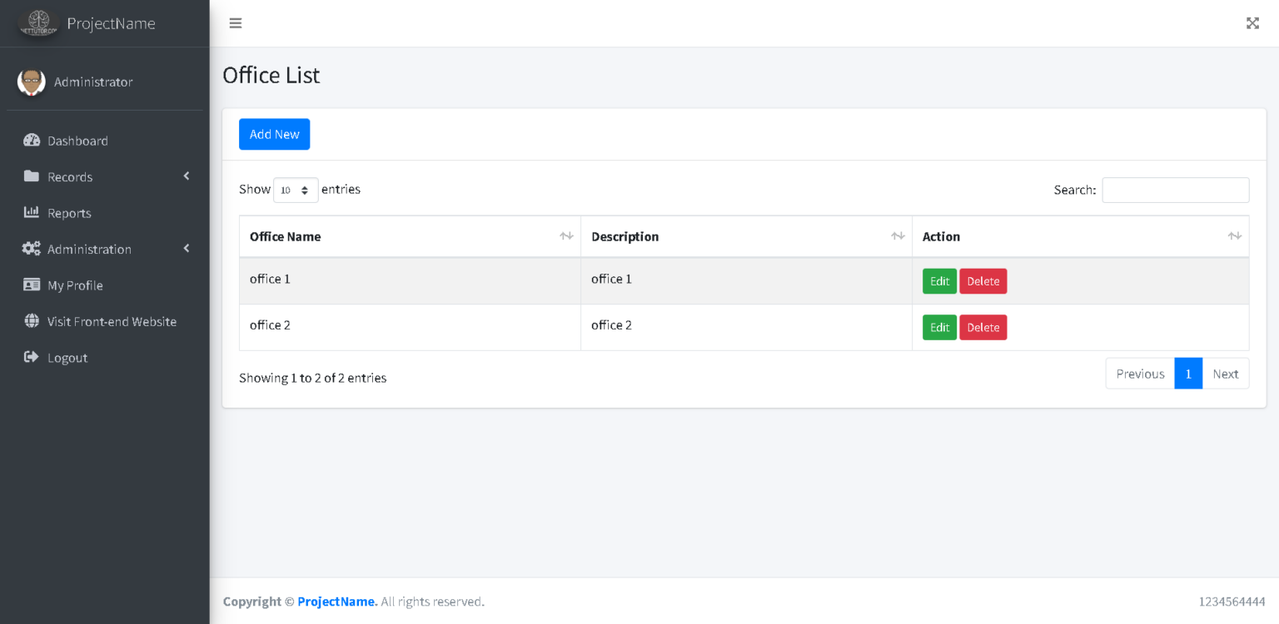Open the Show entries dropdown

[296, 190]
